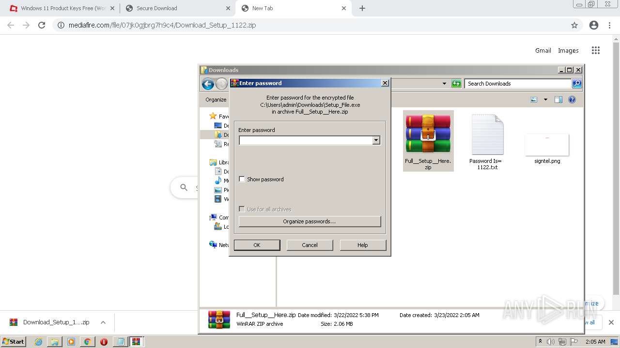Click OK in Enter password dialog

point(257,245)
